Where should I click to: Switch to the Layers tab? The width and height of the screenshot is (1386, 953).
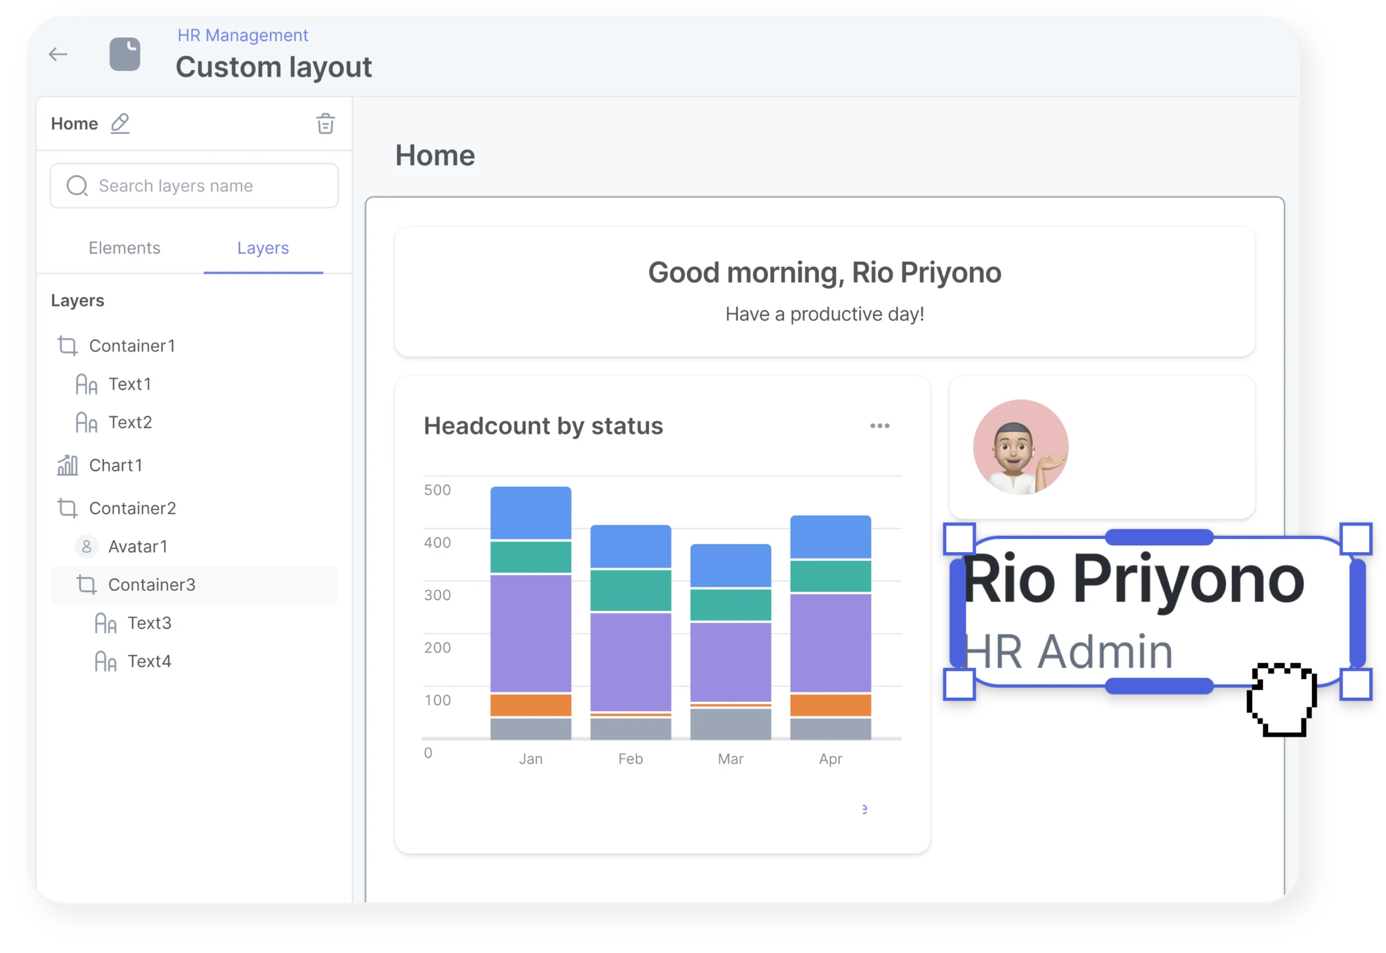tap(263, 248)
